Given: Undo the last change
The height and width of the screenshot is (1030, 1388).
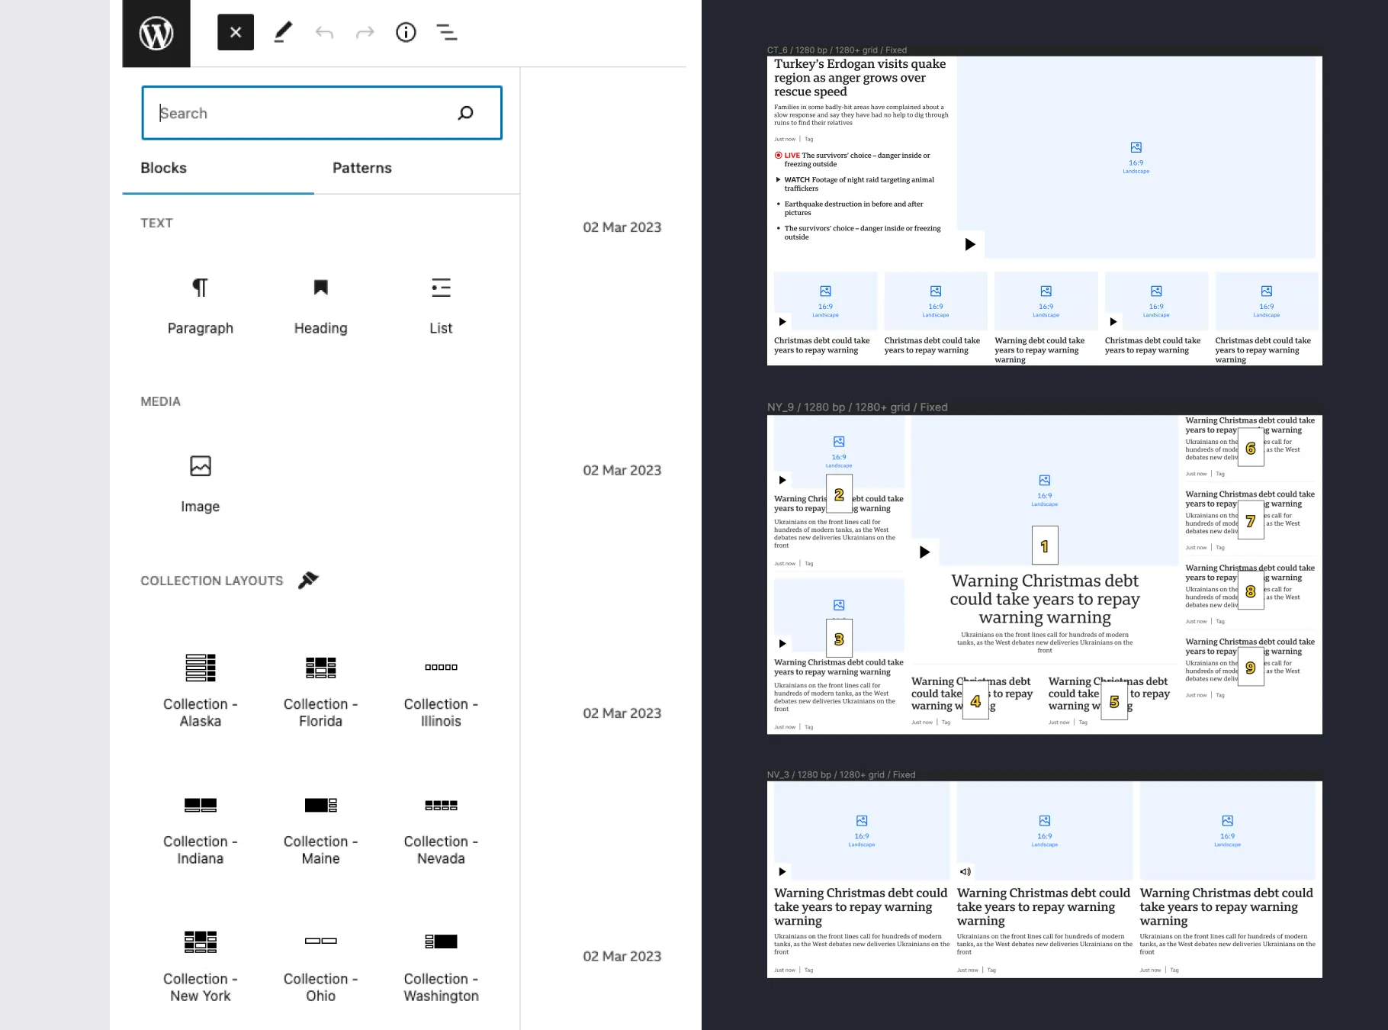Looking at the screenshot, I should coord(324,32).
